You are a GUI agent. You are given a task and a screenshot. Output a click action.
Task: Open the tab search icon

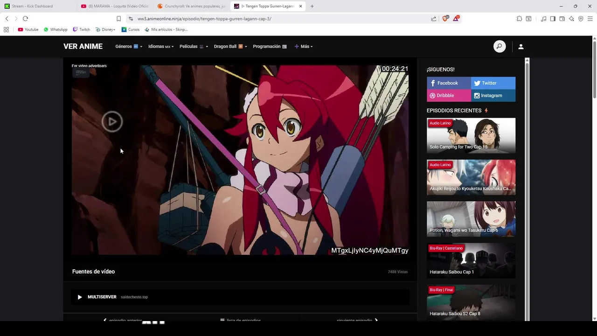click(x=528, y=19)
